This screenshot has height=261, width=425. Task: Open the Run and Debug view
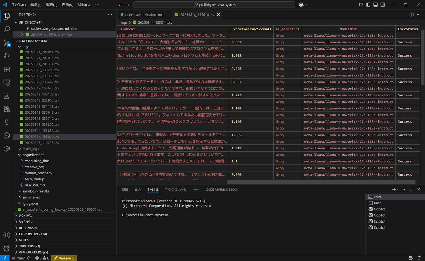click(6, 56)
